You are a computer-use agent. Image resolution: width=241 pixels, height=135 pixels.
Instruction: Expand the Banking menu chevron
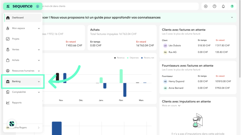pyautogui.click(x=39, y=82)
